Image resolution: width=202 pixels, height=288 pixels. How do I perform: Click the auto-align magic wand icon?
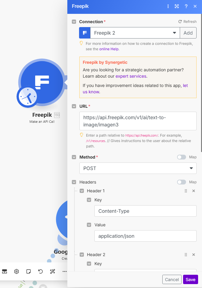click(x=53, y=271)
